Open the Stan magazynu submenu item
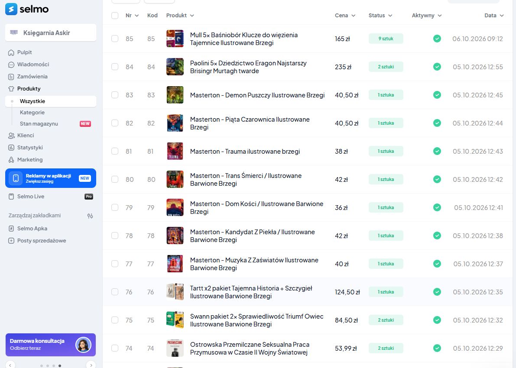The height and width of the screenshot is (368, 516). (39, 124)
